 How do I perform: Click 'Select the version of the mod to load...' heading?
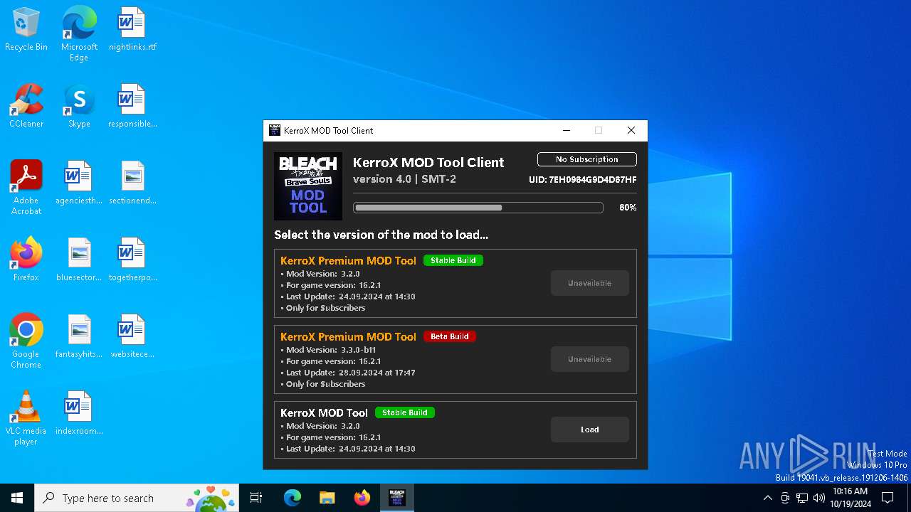pyautogui.click(x=381, y=235)
